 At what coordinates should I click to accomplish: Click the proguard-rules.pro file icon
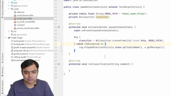click(x=12, y=51)
